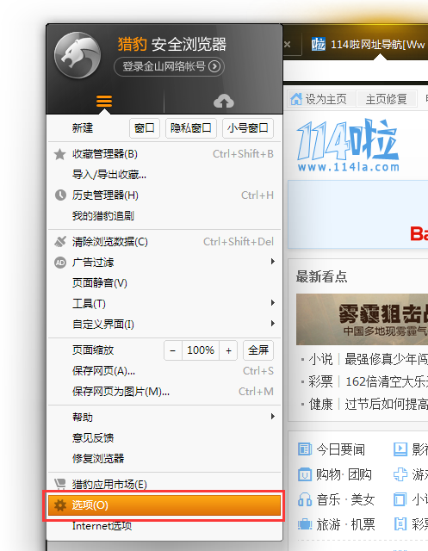
Task: Click the 最新看点 heading
Action: (321, 276)
